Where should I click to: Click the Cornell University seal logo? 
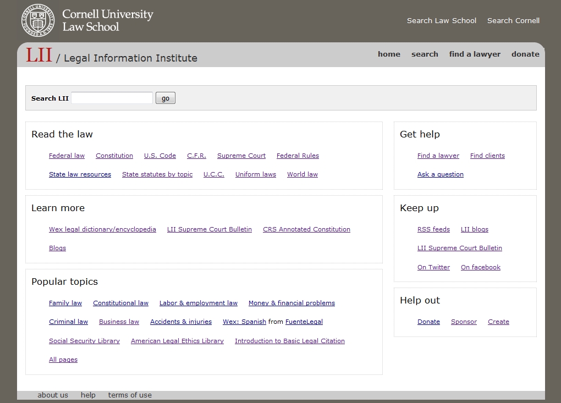click(x=38, y=20)
